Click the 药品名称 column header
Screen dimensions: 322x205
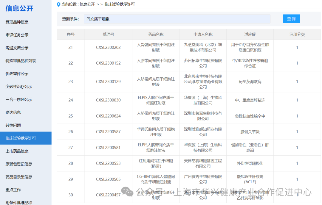click(x=156, y=35)
